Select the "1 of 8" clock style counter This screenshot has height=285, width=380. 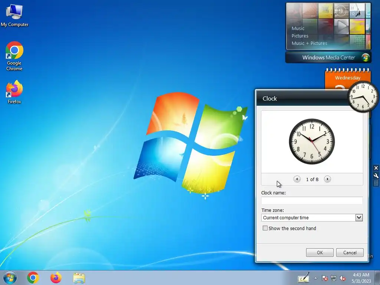(312, 179)
